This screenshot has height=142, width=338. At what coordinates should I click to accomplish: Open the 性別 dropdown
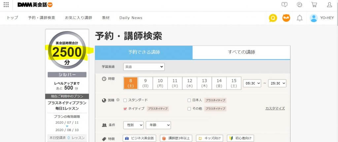(133, 125)
